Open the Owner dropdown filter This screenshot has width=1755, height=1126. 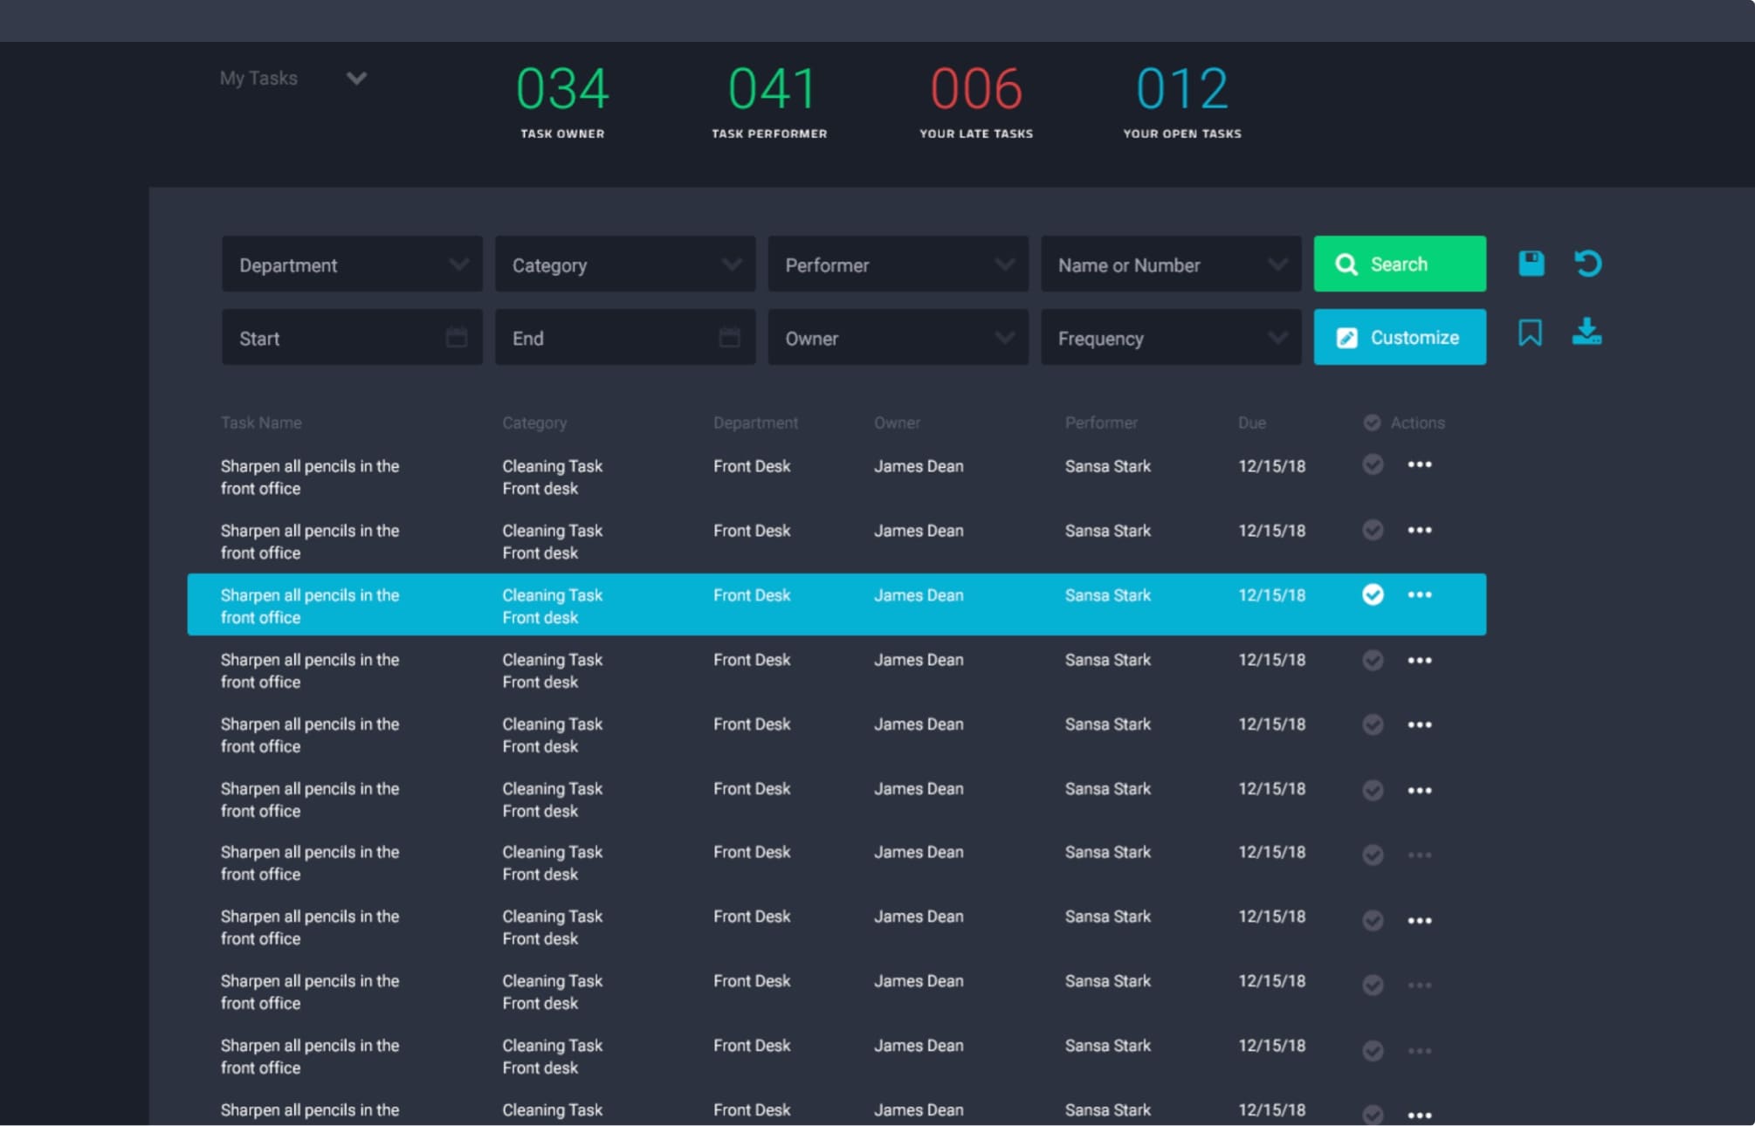897,338
